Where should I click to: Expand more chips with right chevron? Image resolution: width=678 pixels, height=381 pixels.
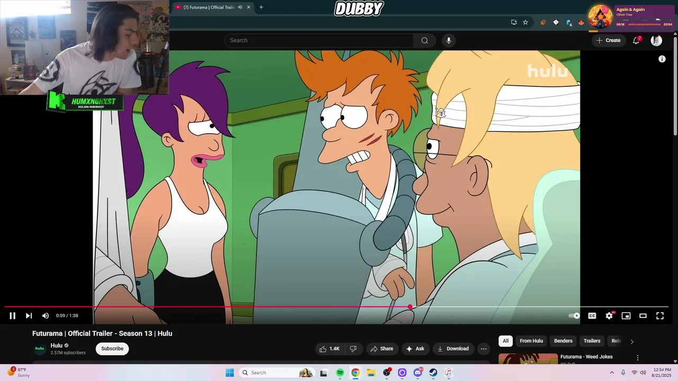631,341
